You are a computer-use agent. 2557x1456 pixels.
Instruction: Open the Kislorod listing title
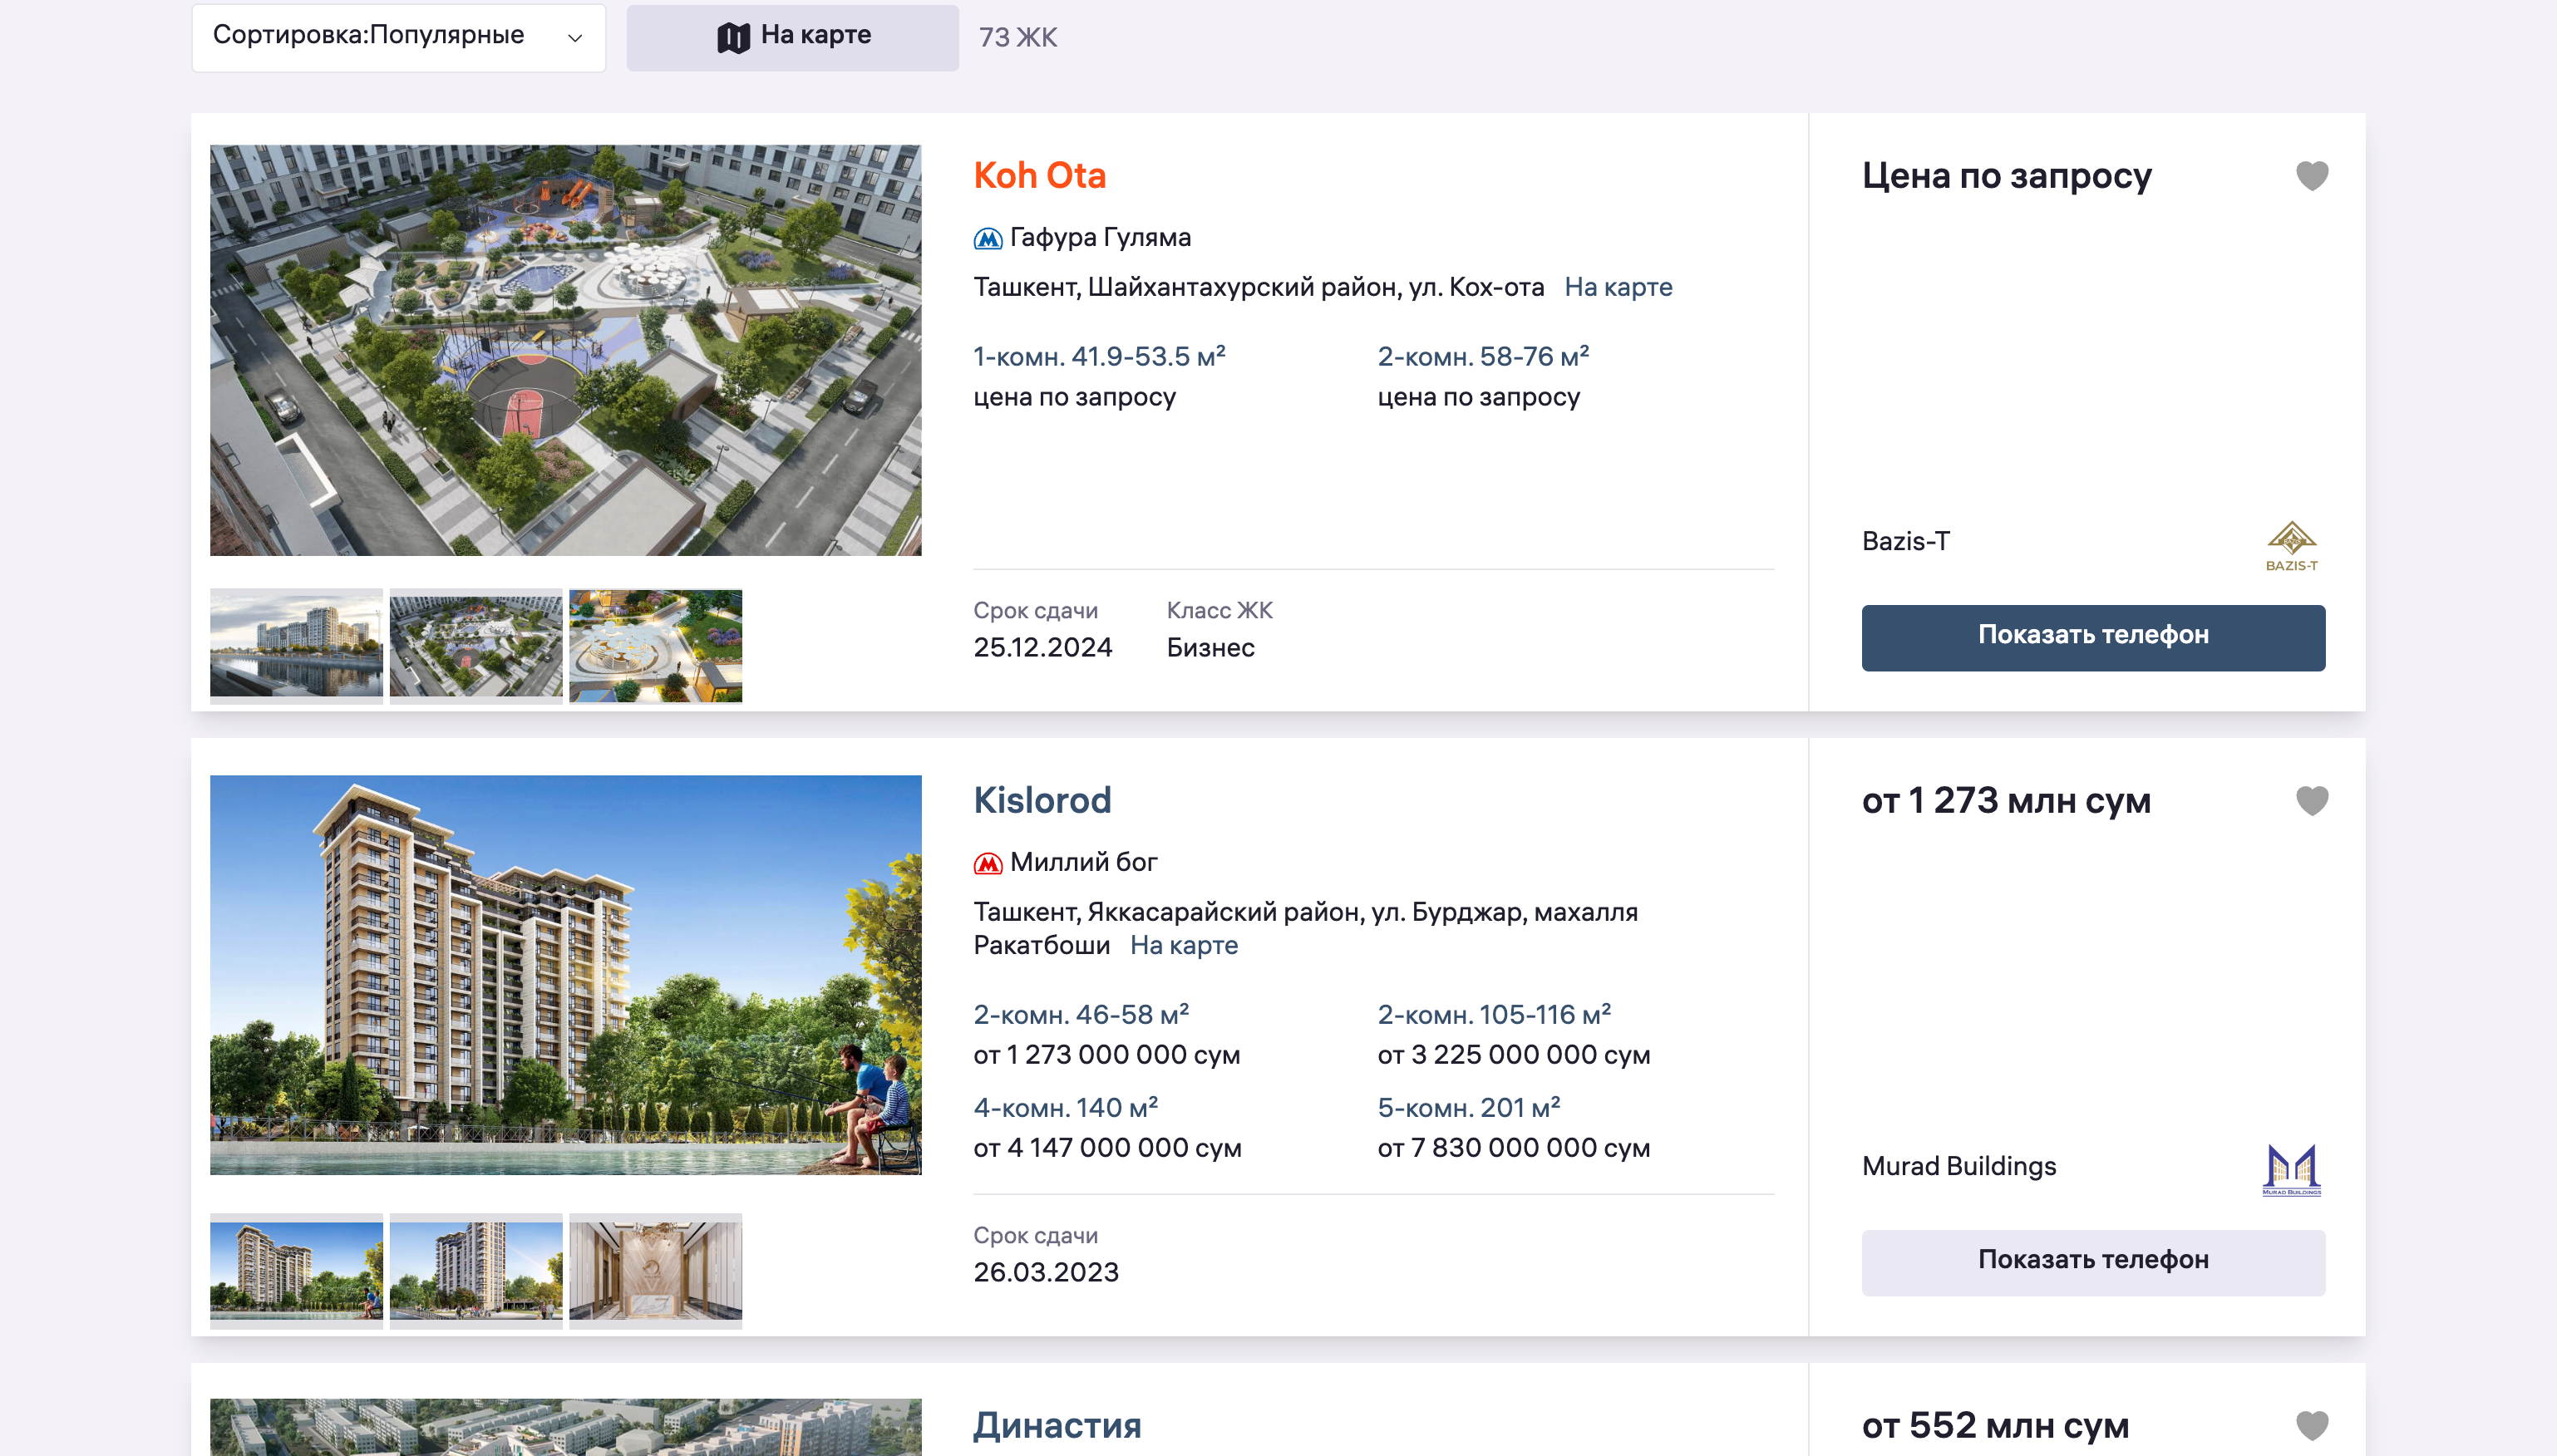click(x=1042, y=800)
